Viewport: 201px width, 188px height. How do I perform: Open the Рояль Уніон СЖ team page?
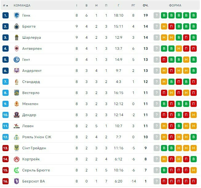37,137
